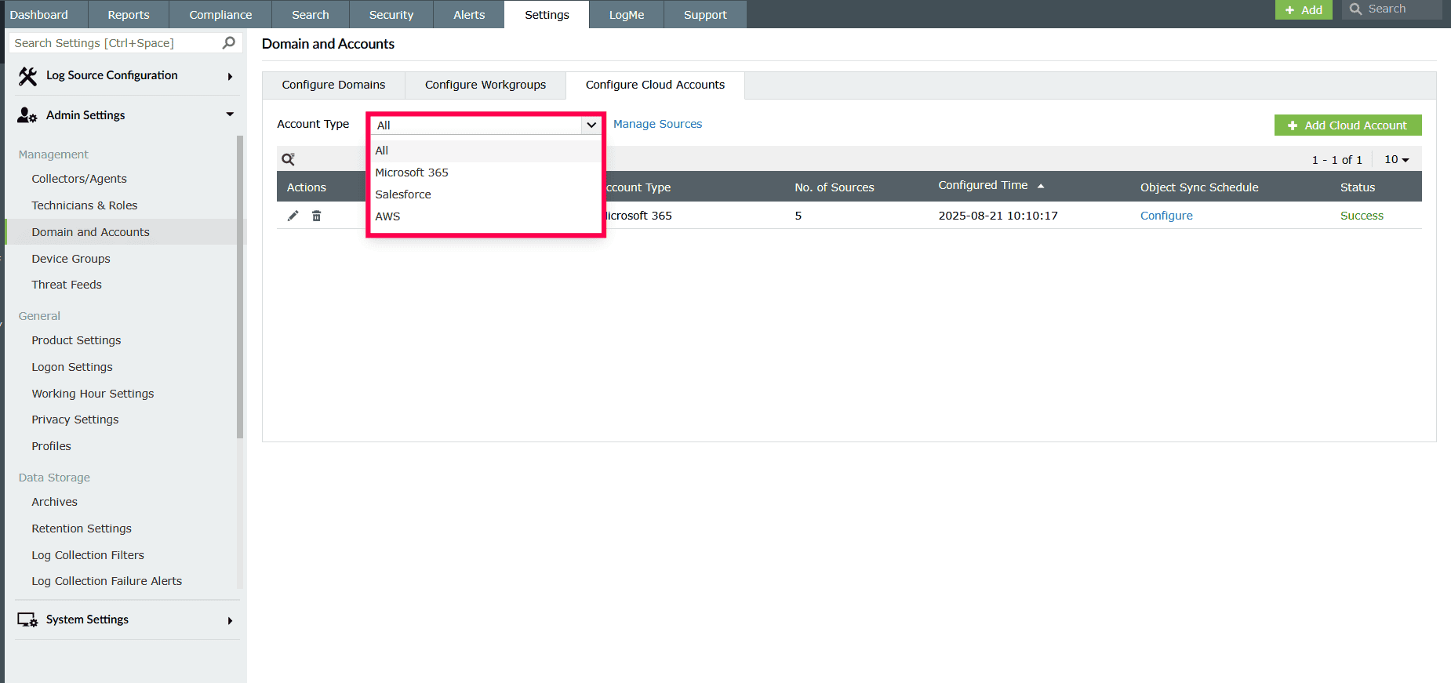
Task: Switch to Configure Domains tab
Action: click(x=333, y=85)
